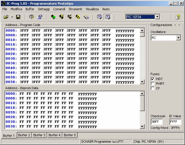Open the PIC 16F84 chip selector dropdown
The height and width of the screenshot is (145, 185).
[157, 17]
